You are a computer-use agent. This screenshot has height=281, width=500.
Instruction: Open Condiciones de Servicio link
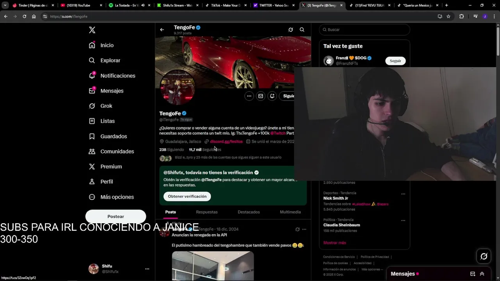(x=339, y=257)
